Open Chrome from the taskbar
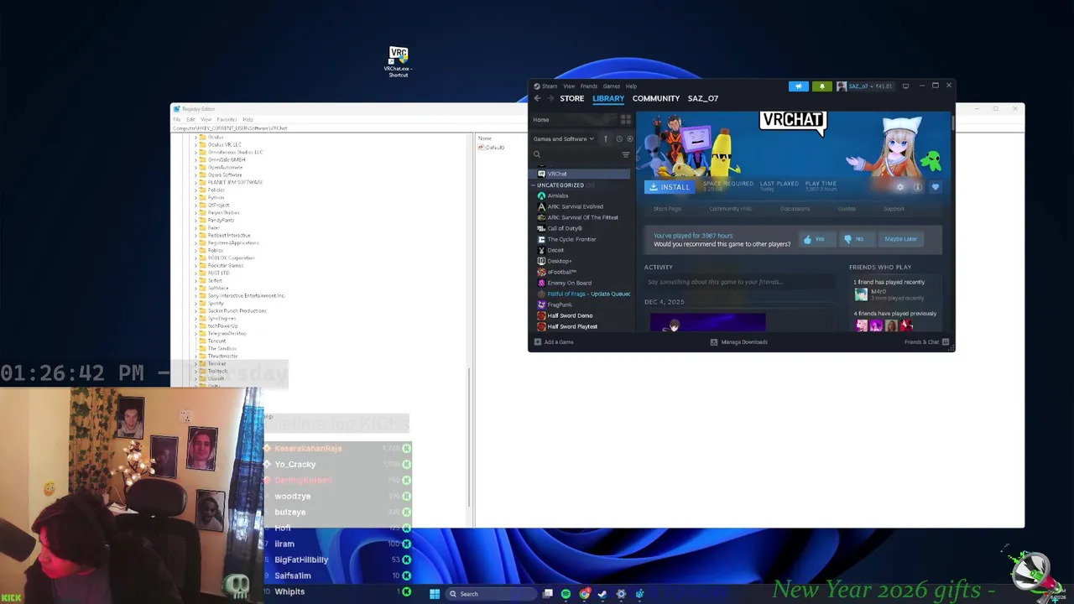Viewport: 1074px width, 604px height. click(x=584, y=594)
